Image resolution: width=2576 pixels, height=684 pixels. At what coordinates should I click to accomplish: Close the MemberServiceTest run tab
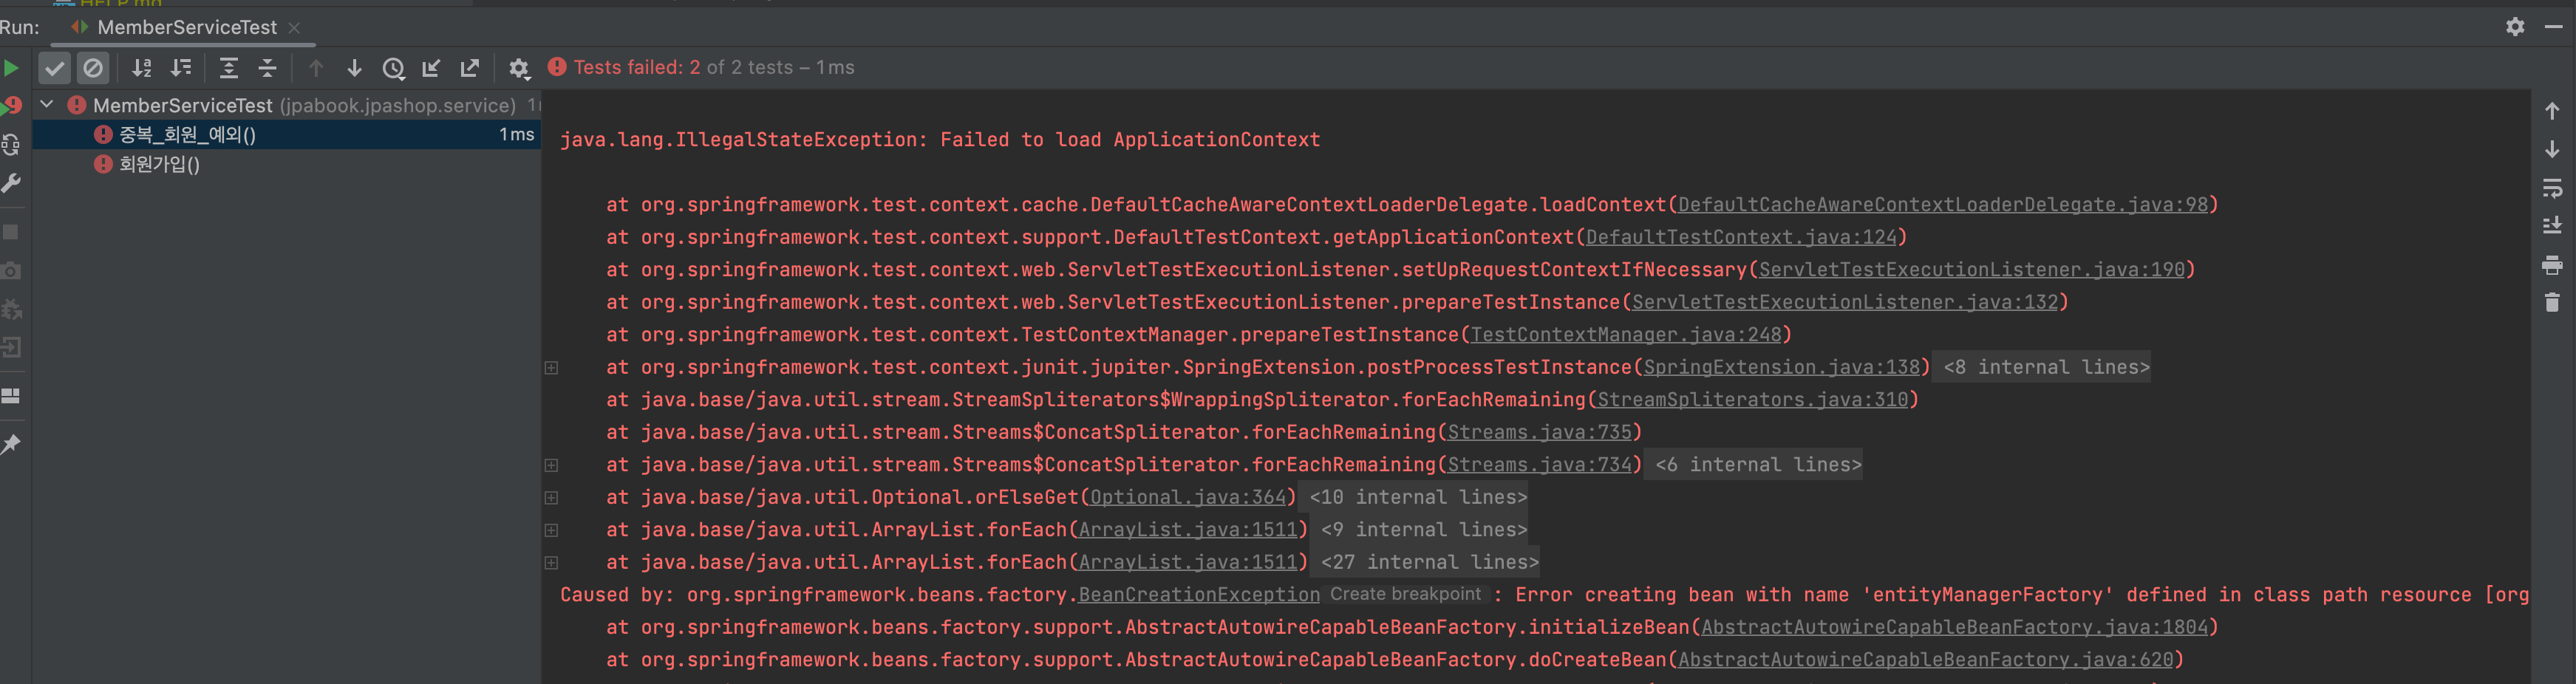pyautogui.click(x=294, y=28)
